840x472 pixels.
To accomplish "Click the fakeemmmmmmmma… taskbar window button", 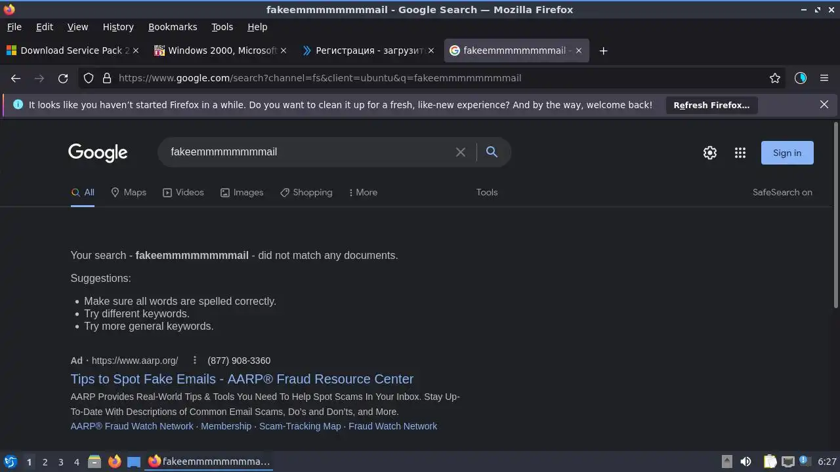I will pos(209,462).
